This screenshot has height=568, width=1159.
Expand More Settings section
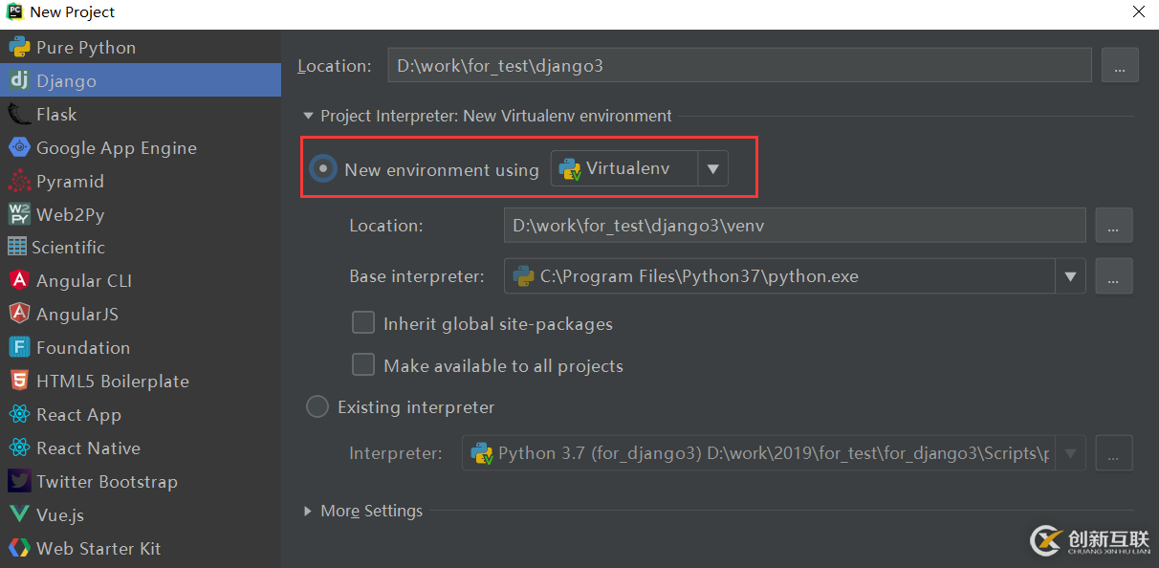(x=308, y=511)
